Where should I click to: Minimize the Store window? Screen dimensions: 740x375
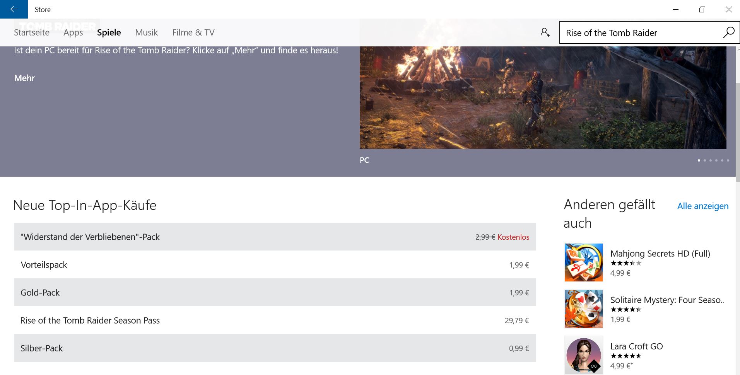pyautogui.click(x=675, y=9)
